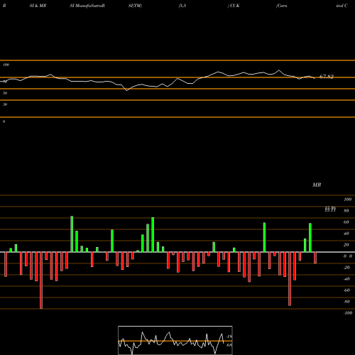Click RSI axis label 30 on left
The width and height of the screenshot is (355, 355).
pyautogui.click(x=5, y=104)
